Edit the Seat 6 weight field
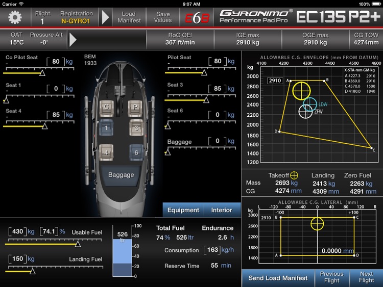 tap(218, 115)
